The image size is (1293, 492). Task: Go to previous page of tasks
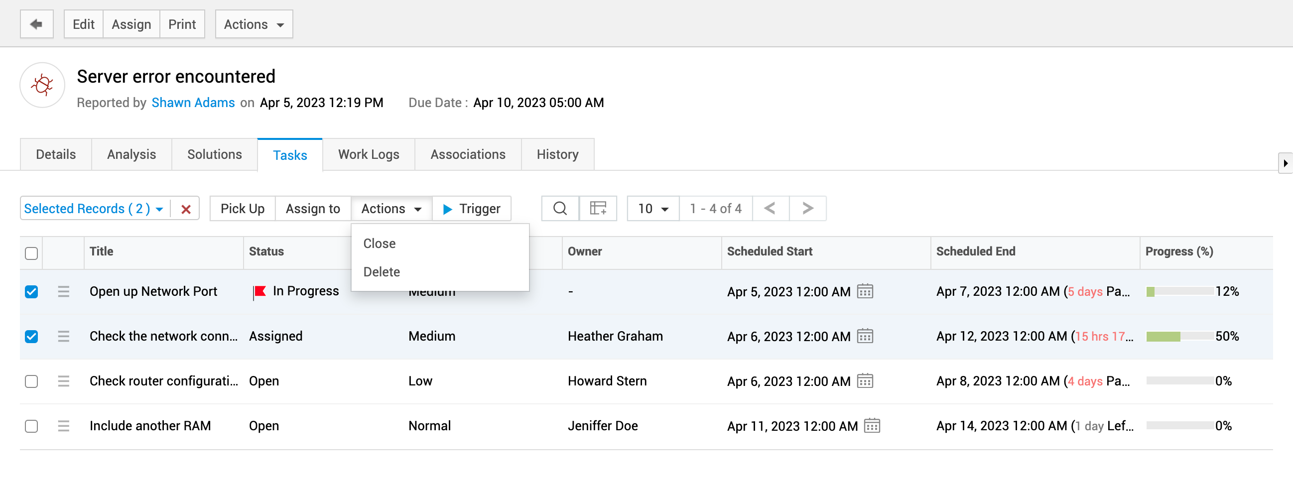(x=770, y=208)
